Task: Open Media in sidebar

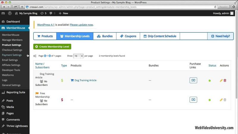Action: pos(10,107)
